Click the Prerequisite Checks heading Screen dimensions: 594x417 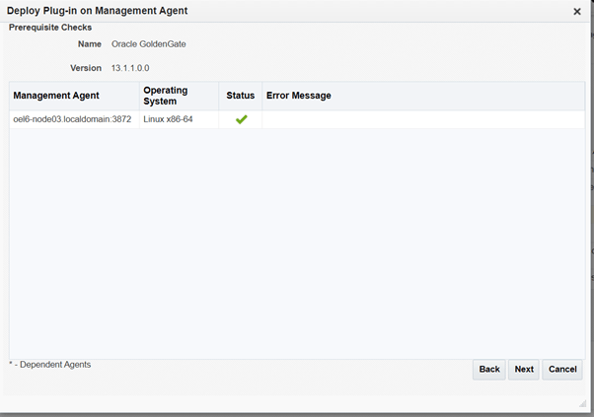tap(50, 28)
